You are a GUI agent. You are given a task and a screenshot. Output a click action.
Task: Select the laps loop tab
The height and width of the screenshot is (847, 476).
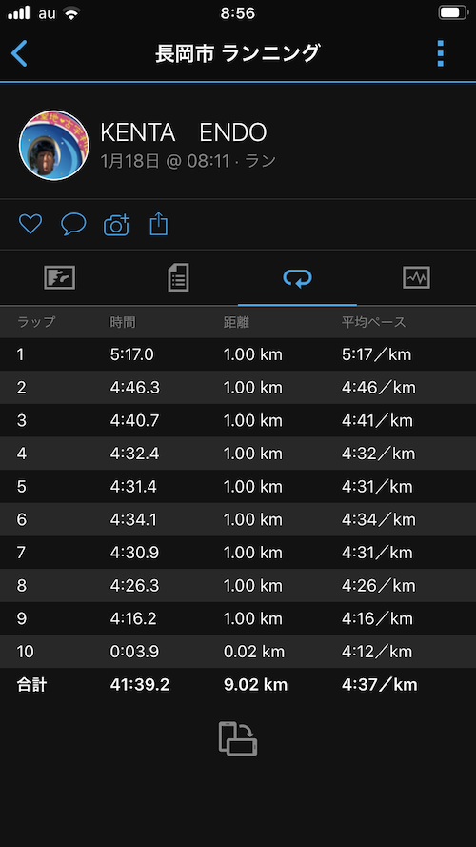pyautogui.click(x=297, y=279)
